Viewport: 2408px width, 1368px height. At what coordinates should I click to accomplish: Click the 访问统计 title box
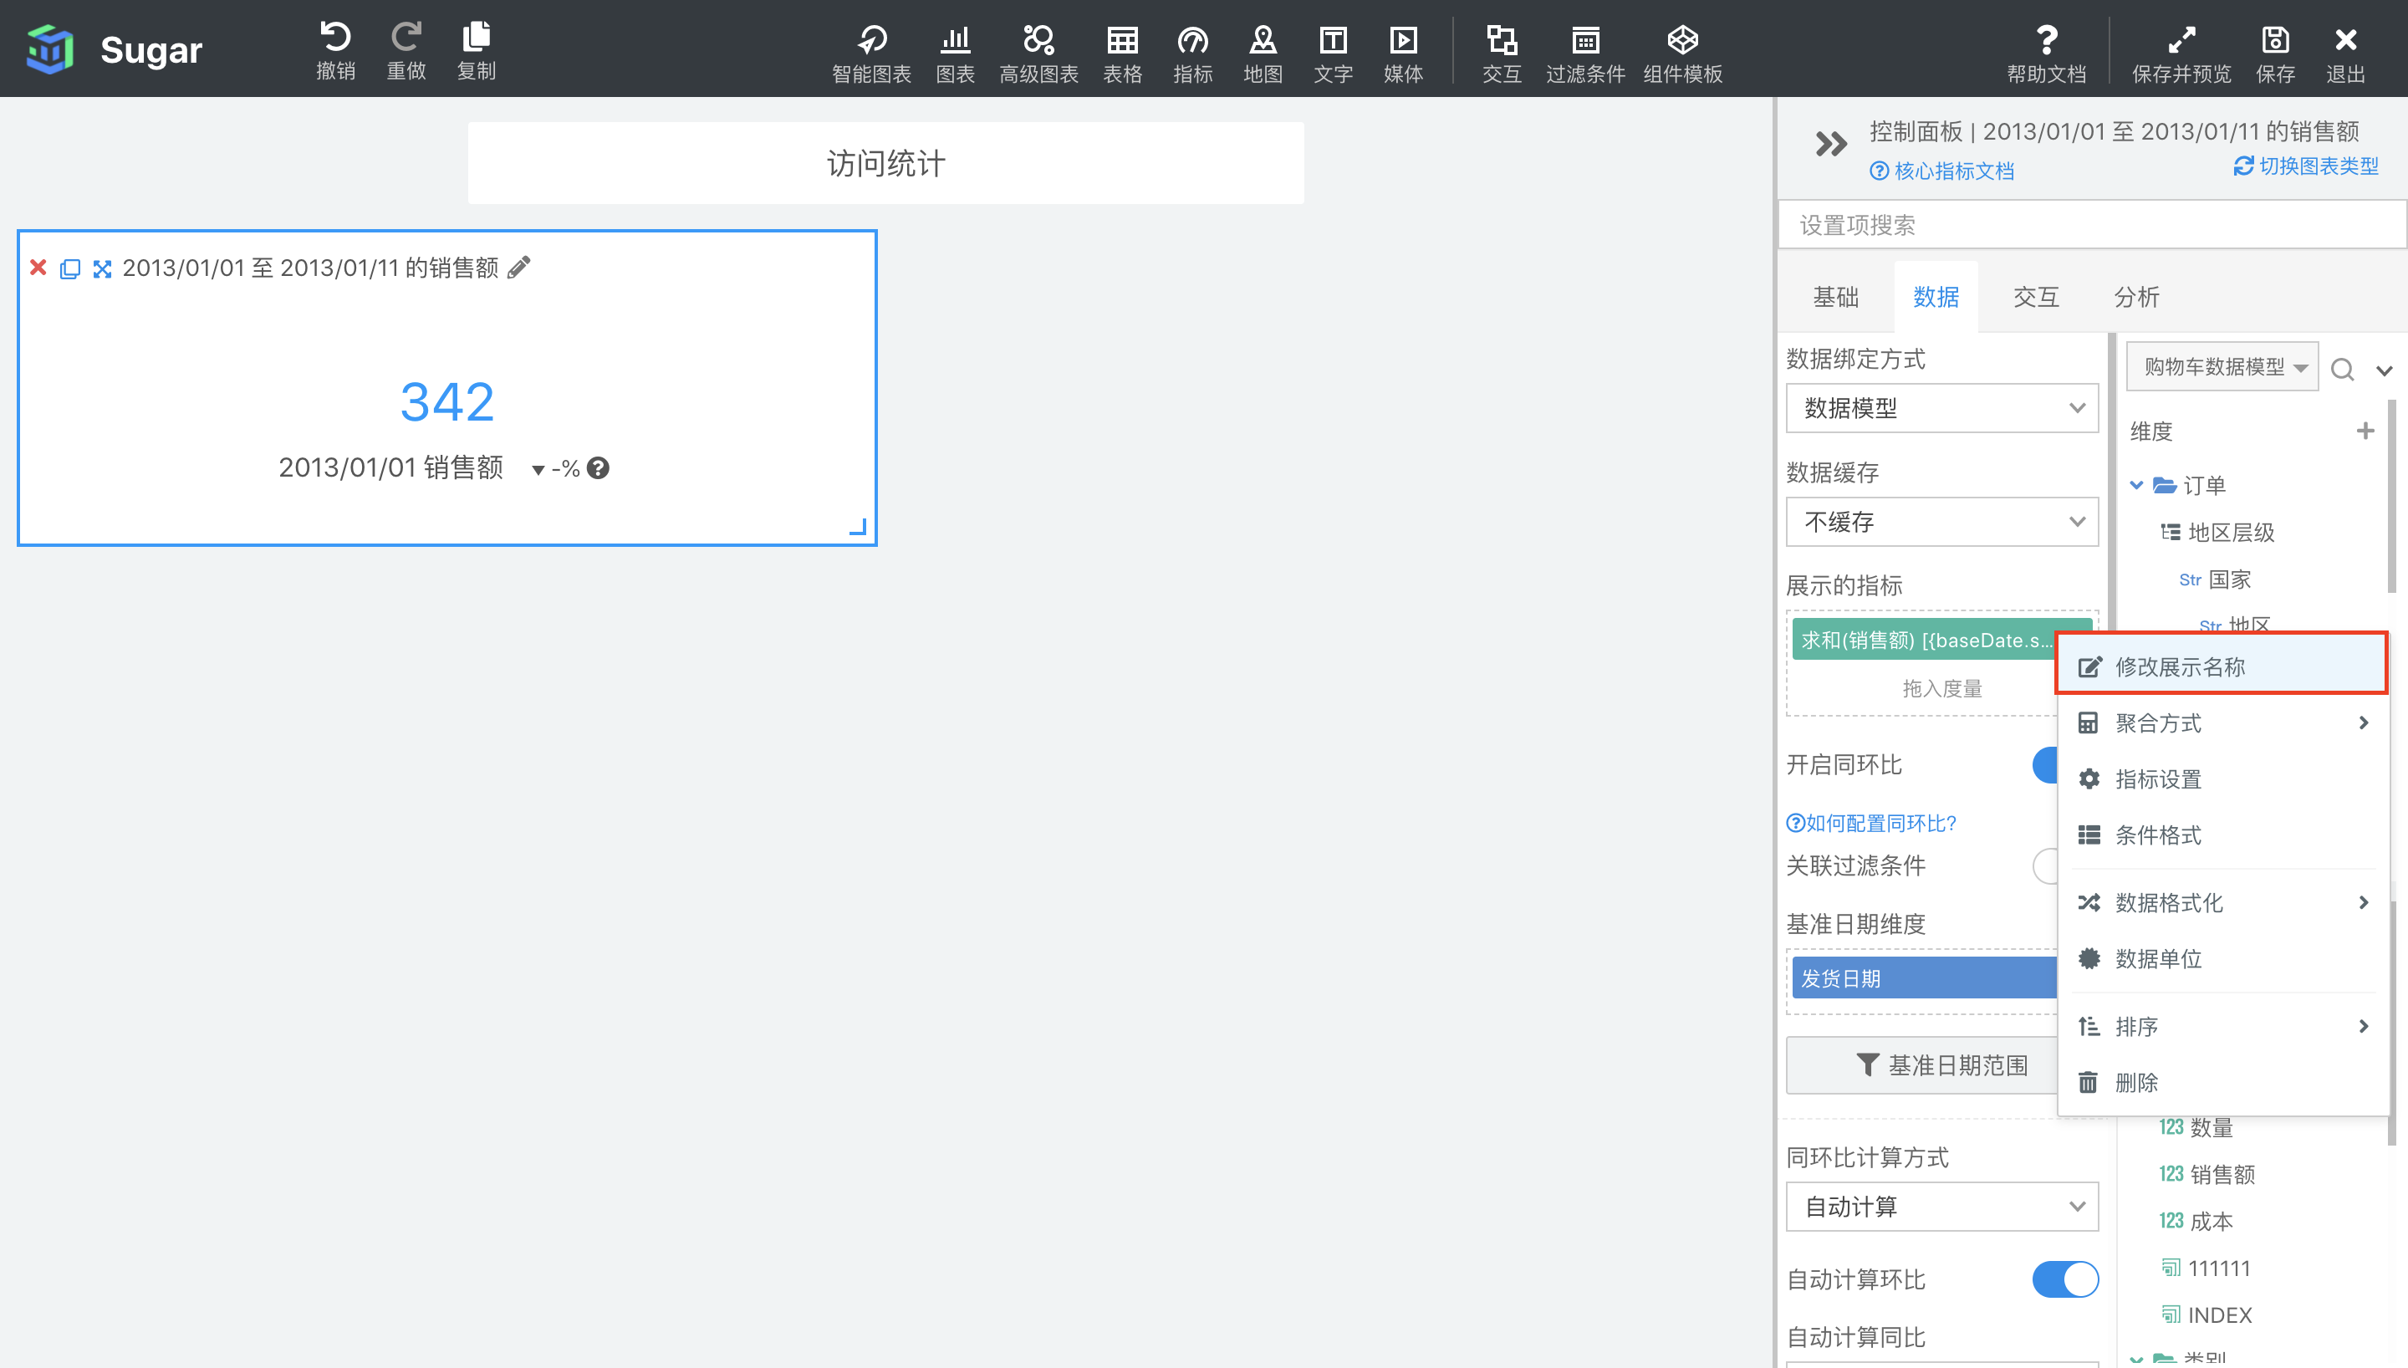pyautogui.click(x=885, y=164)
